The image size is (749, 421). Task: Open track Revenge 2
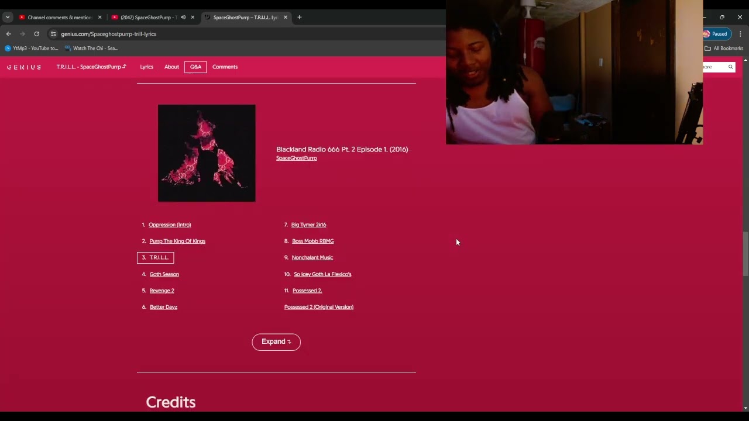[162, 291]
